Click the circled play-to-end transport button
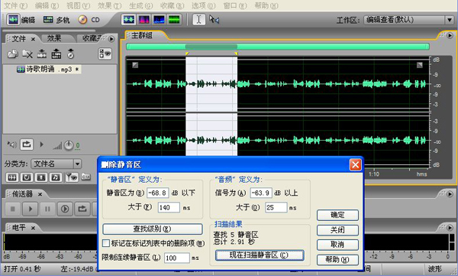458x276 pixels. [x=65, y=209]
